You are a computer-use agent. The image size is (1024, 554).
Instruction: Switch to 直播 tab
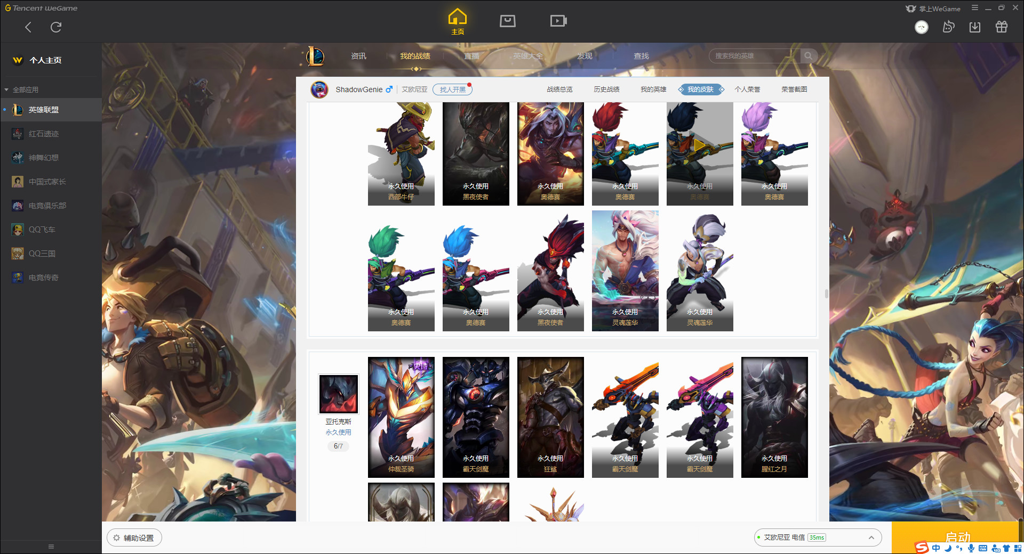click(x=471, y=56)
